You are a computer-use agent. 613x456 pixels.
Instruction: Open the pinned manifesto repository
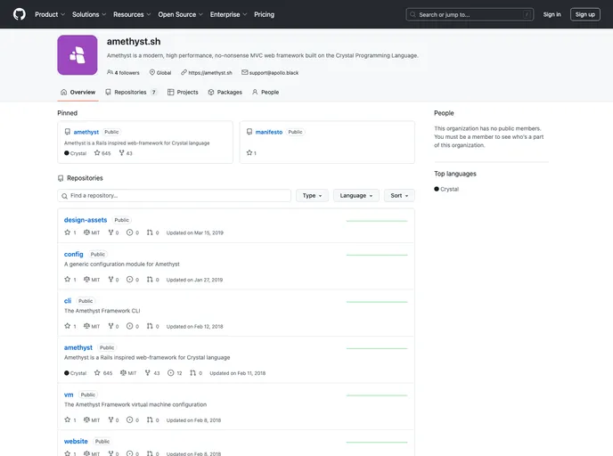coord(268,132)
